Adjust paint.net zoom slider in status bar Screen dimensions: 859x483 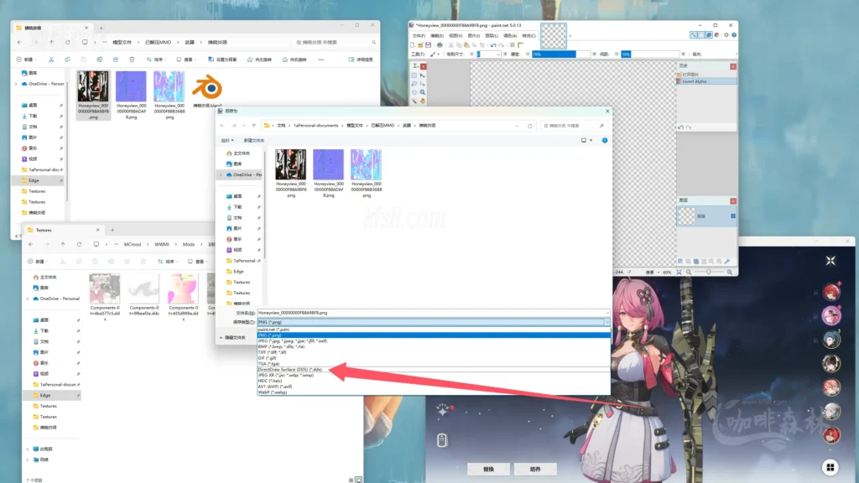point(709,272)
